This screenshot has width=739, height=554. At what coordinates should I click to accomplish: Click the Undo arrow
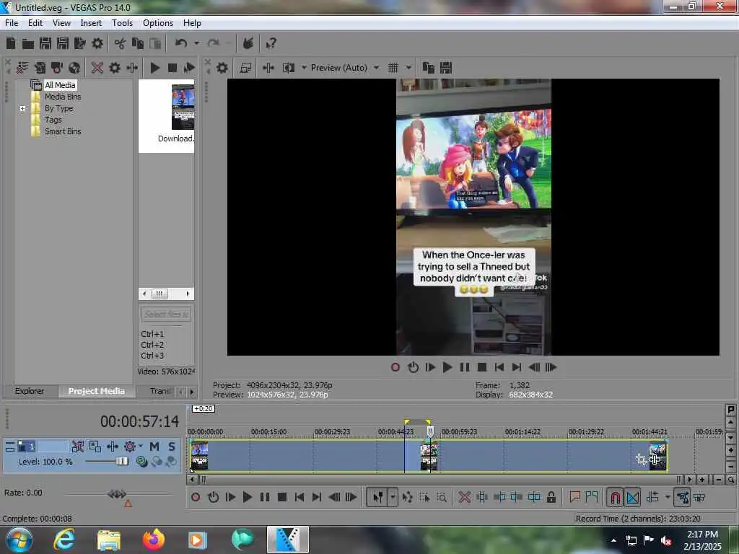pyautogui.click(x=181, y=44)
